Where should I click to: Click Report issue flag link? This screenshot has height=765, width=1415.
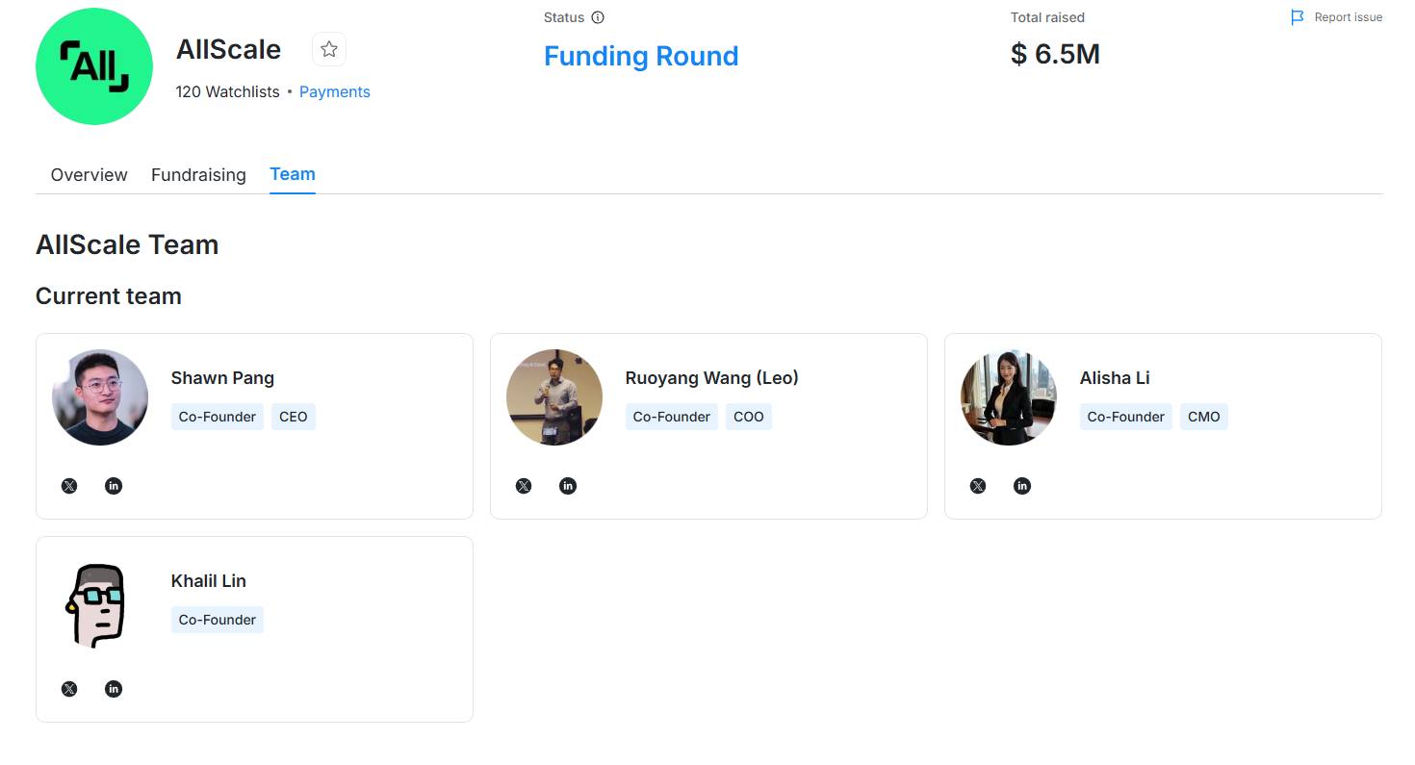point(1337,17)
